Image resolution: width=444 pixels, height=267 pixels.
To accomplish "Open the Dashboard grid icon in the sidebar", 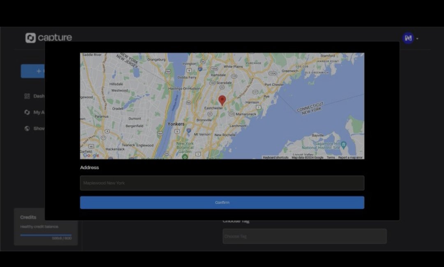I will tap(27, 96).
